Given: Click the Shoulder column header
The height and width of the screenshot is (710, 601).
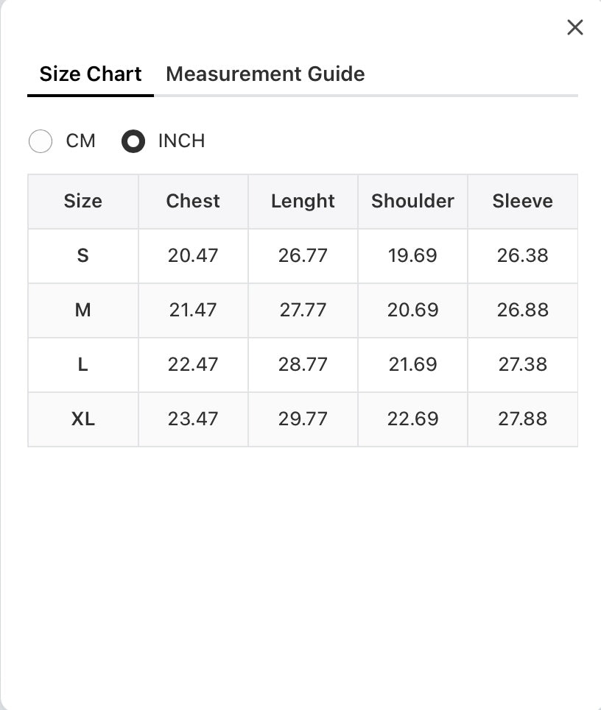Looking at the screenshot, I should pyautogui.click(x=412, y=201).
